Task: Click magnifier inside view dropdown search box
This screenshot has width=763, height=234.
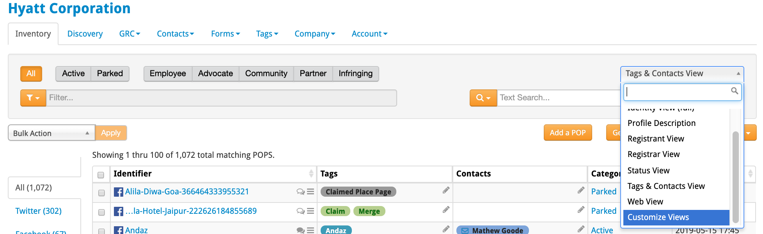Action: pos(734,91)
